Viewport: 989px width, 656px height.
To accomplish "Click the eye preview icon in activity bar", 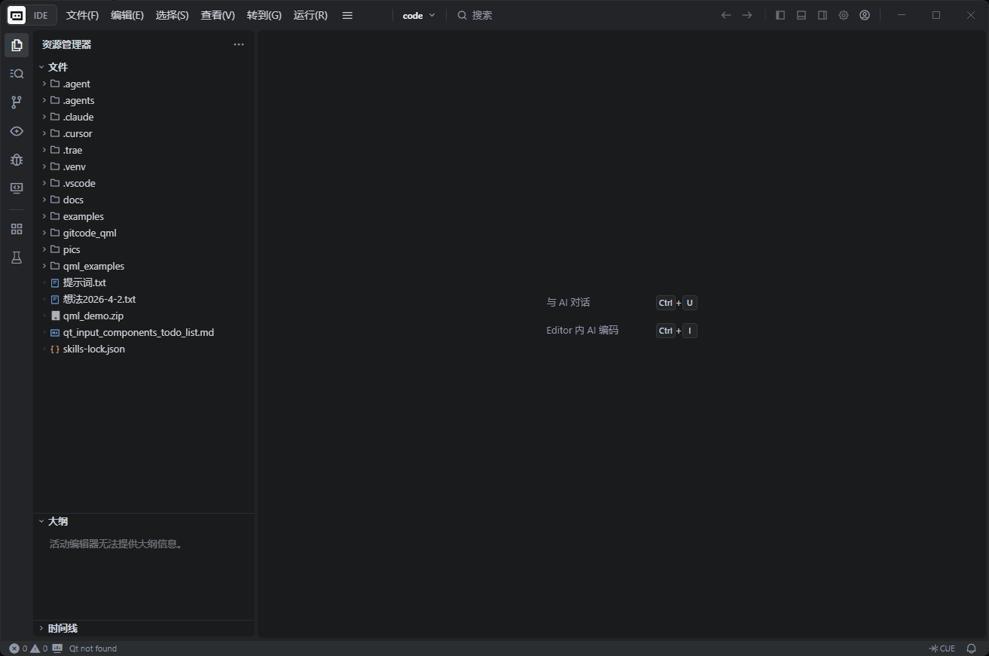I will point(17,131).
